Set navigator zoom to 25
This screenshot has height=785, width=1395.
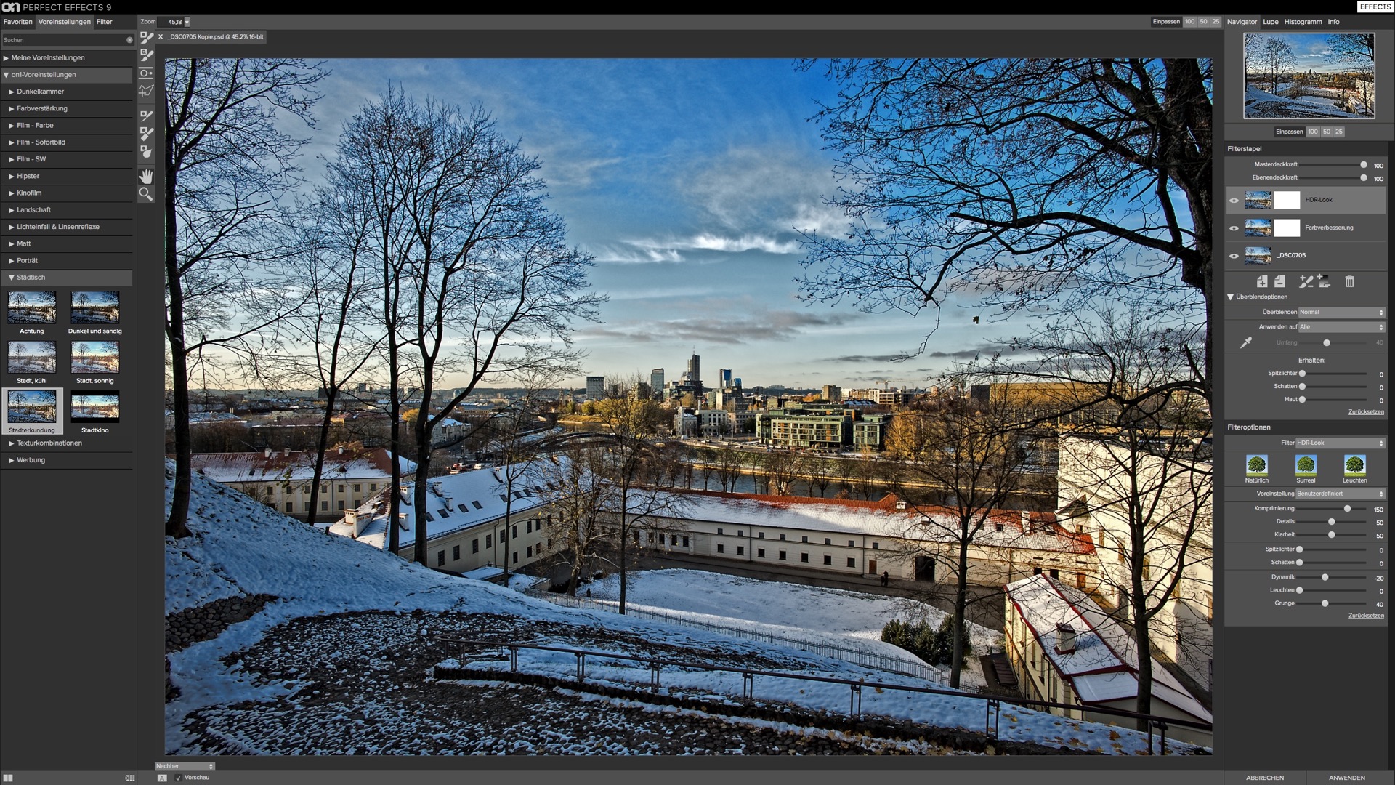click(x=1339, y=132)
